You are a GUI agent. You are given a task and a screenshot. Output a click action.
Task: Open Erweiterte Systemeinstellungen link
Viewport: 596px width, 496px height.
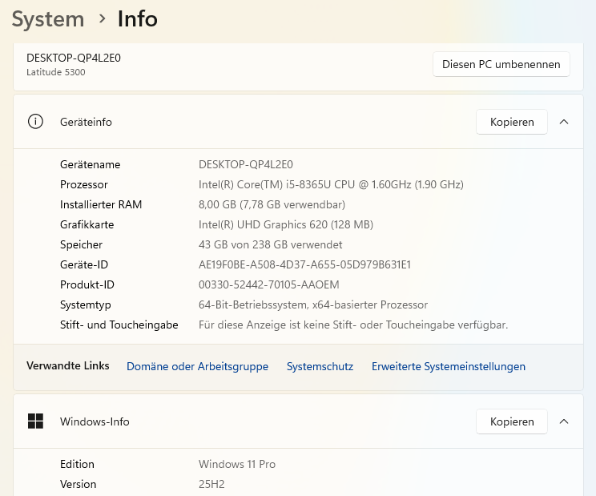(449, 366)
